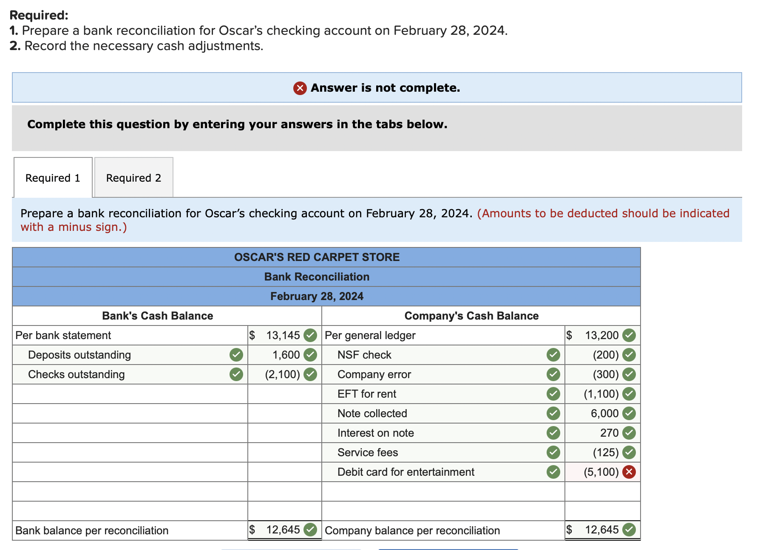Click the green checkmark beside Debit card for entertainment

coord(553,472)
